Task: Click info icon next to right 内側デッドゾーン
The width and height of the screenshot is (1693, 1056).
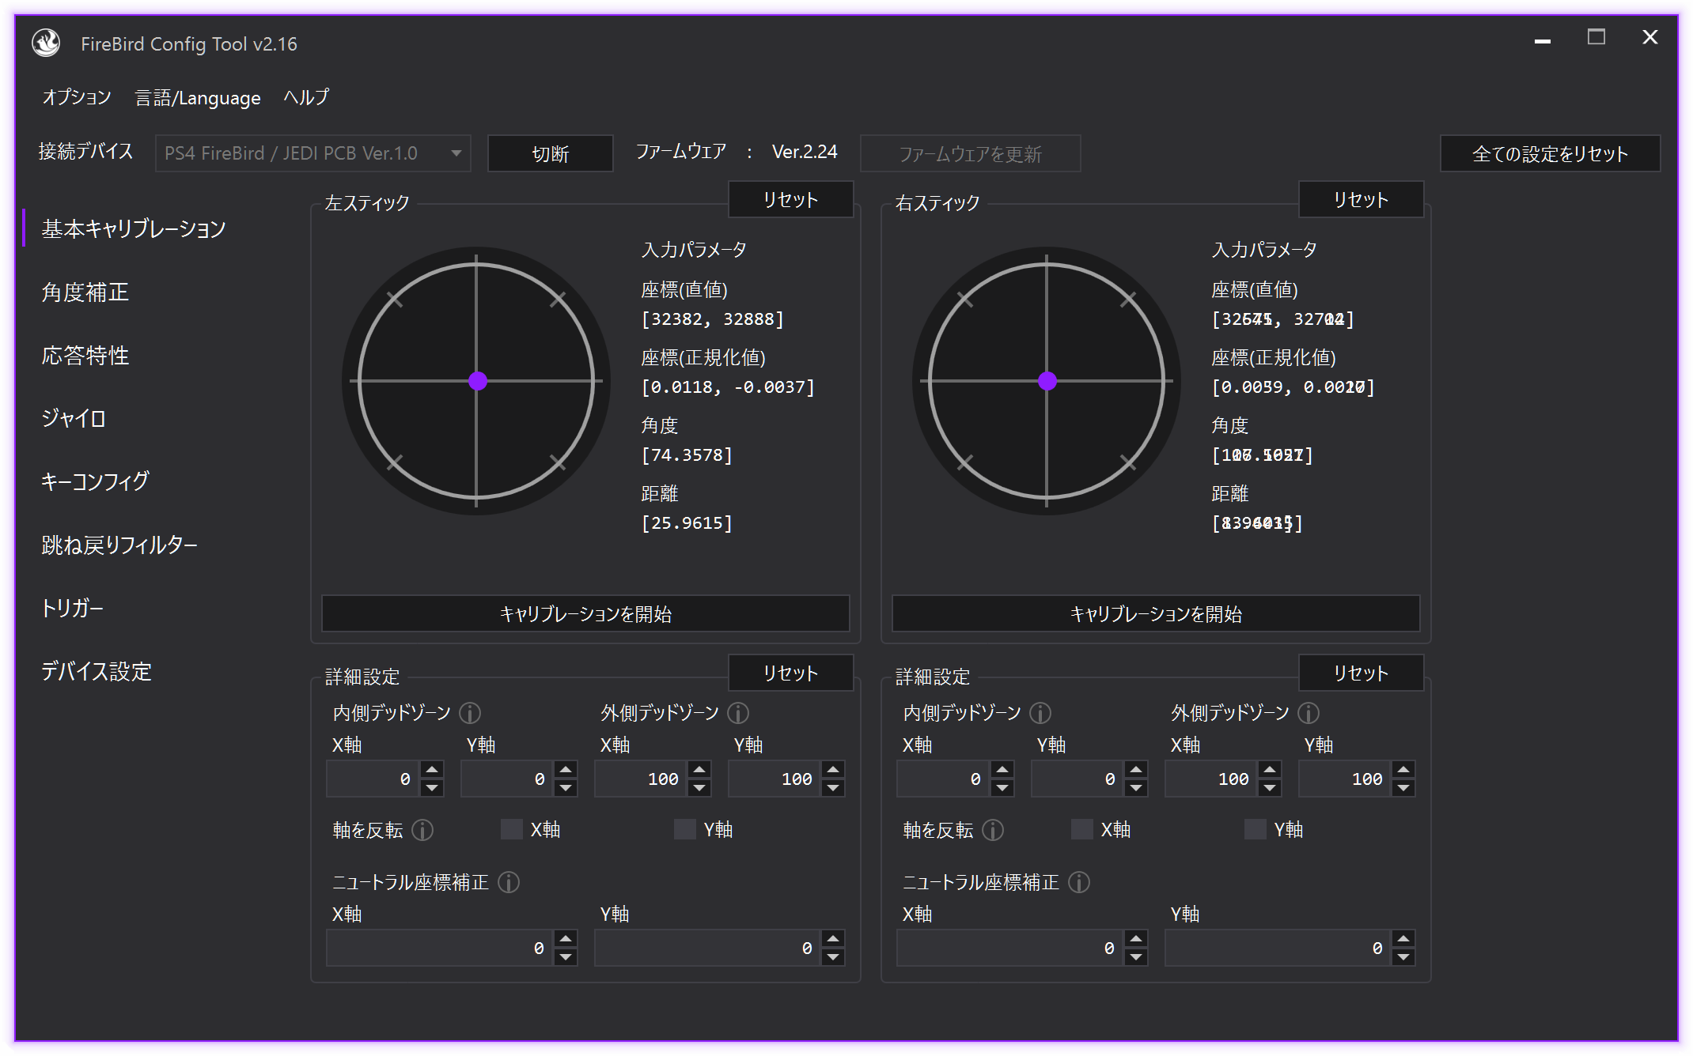Action: (x=1040, y=714)
